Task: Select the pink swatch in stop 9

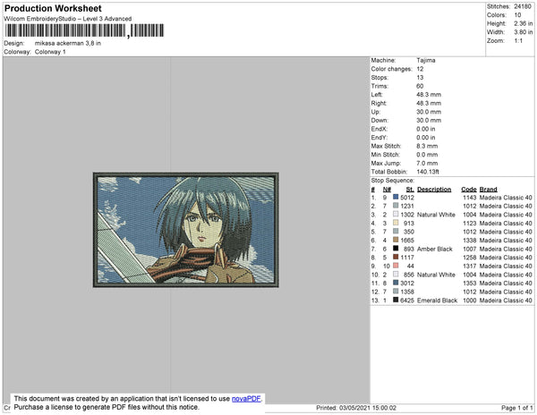Action: coord(396,266)
